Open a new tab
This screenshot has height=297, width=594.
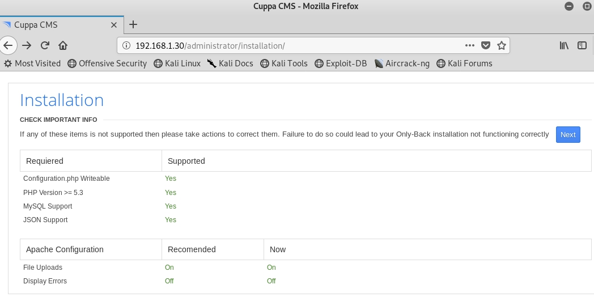[133, 24]
